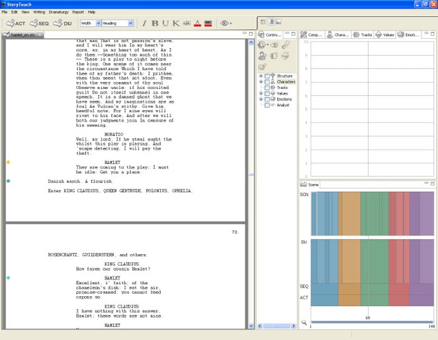The height and width of the screenshot is (340, 438).
Task: Toggle bold formatting
Action: [154, 24]
